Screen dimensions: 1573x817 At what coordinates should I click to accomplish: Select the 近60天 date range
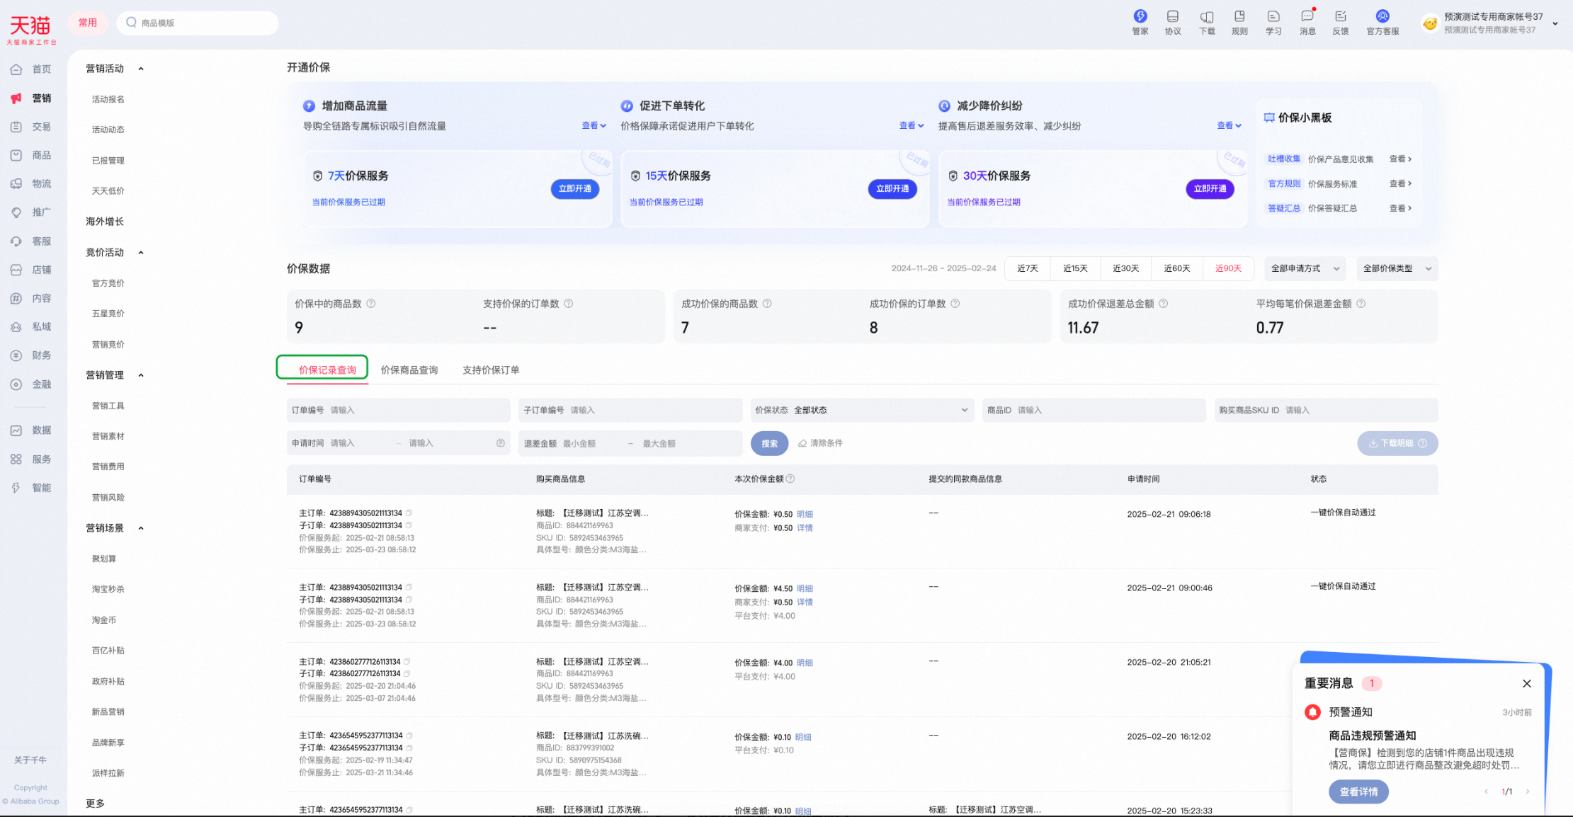[1176, 269]
